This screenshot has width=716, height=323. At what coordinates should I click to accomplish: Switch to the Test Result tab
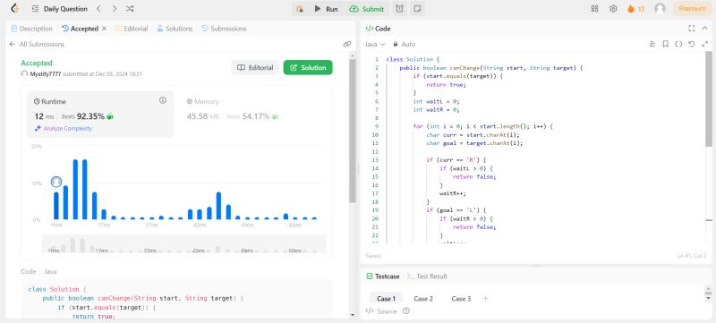427,276
